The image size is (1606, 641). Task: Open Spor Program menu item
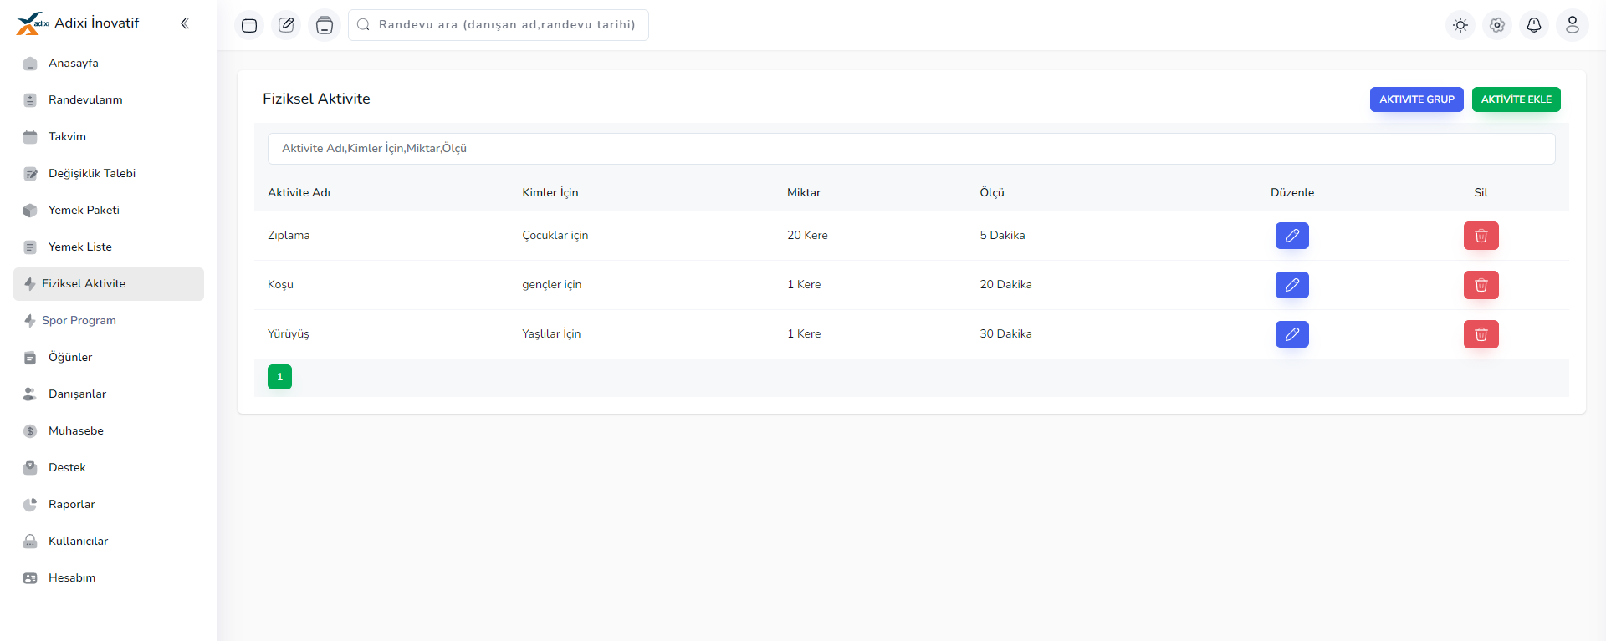109,321
